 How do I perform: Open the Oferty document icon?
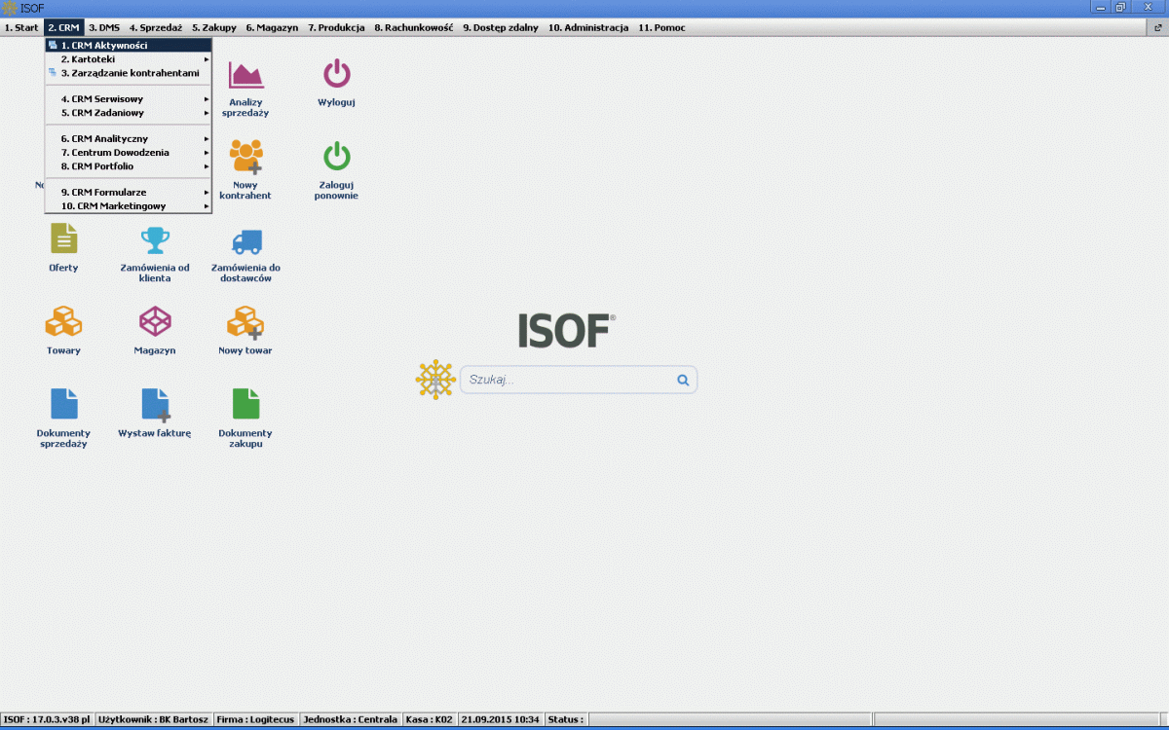[x=63, y=239]
